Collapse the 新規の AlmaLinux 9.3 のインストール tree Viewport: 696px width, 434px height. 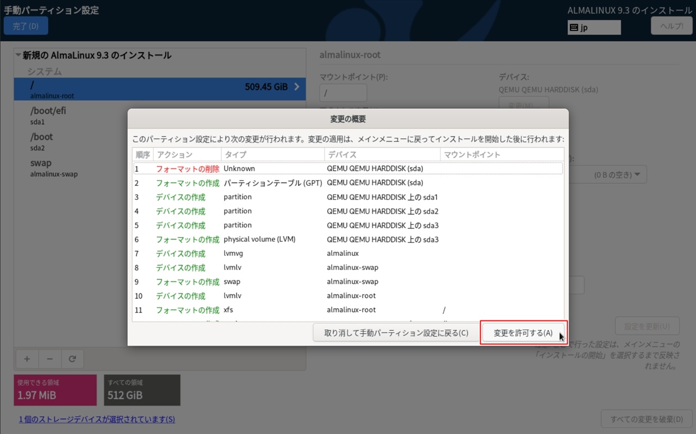[x=18, y=55]
